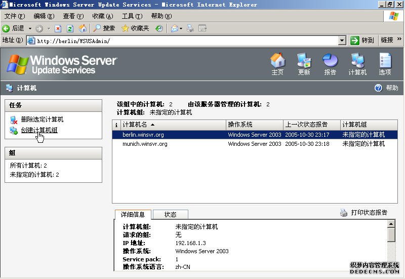Open the Updates (更新) page icon
This screenshot has height=279, width=405.
(x=304, y=60)
